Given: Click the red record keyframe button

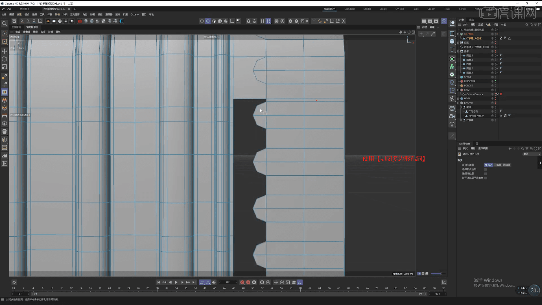Looking at the screenshot, I should 242,282.
